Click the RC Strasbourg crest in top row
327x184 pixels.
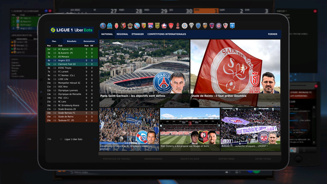click(x=137, y=26)
